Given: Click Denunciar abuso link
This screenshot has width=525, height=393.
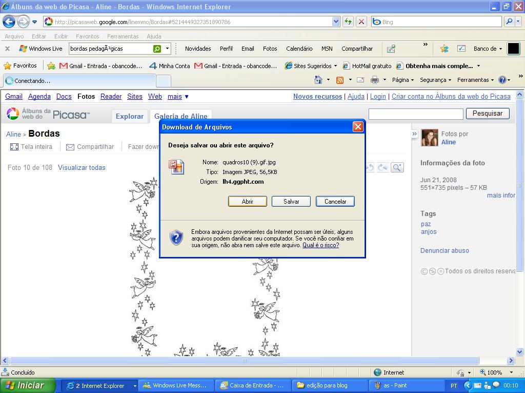Looking at the screenshot, I should (x=445, y=251).
